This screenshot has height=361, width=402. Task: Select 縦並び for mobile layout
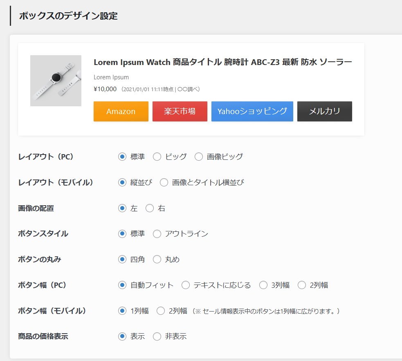pyautogui.click(x=122, y=183)
